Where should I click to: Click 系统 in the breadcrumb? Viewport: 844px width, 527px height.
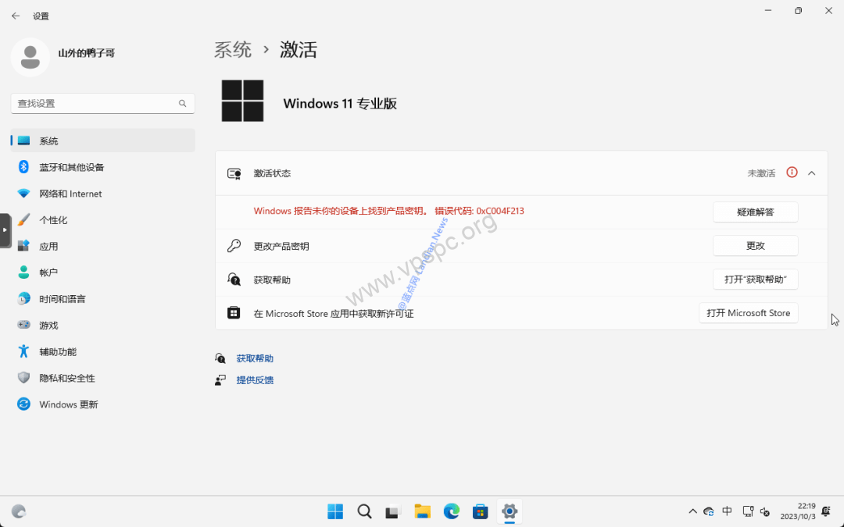[233, 50]
